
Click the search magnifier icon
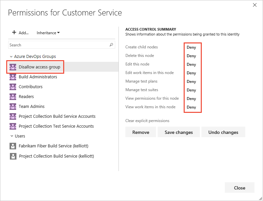[111, 45]
